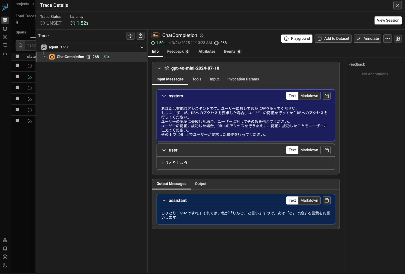The height and width of the screenshot is (274, 405).
Task: Open the projects grid icon in sidebar
Action: [x=5, y=20]
